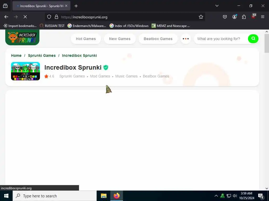Show hidden tray icons chevron
Image resolution: width=269 pixels, height=201 pixels.
(x=216, y=196)
